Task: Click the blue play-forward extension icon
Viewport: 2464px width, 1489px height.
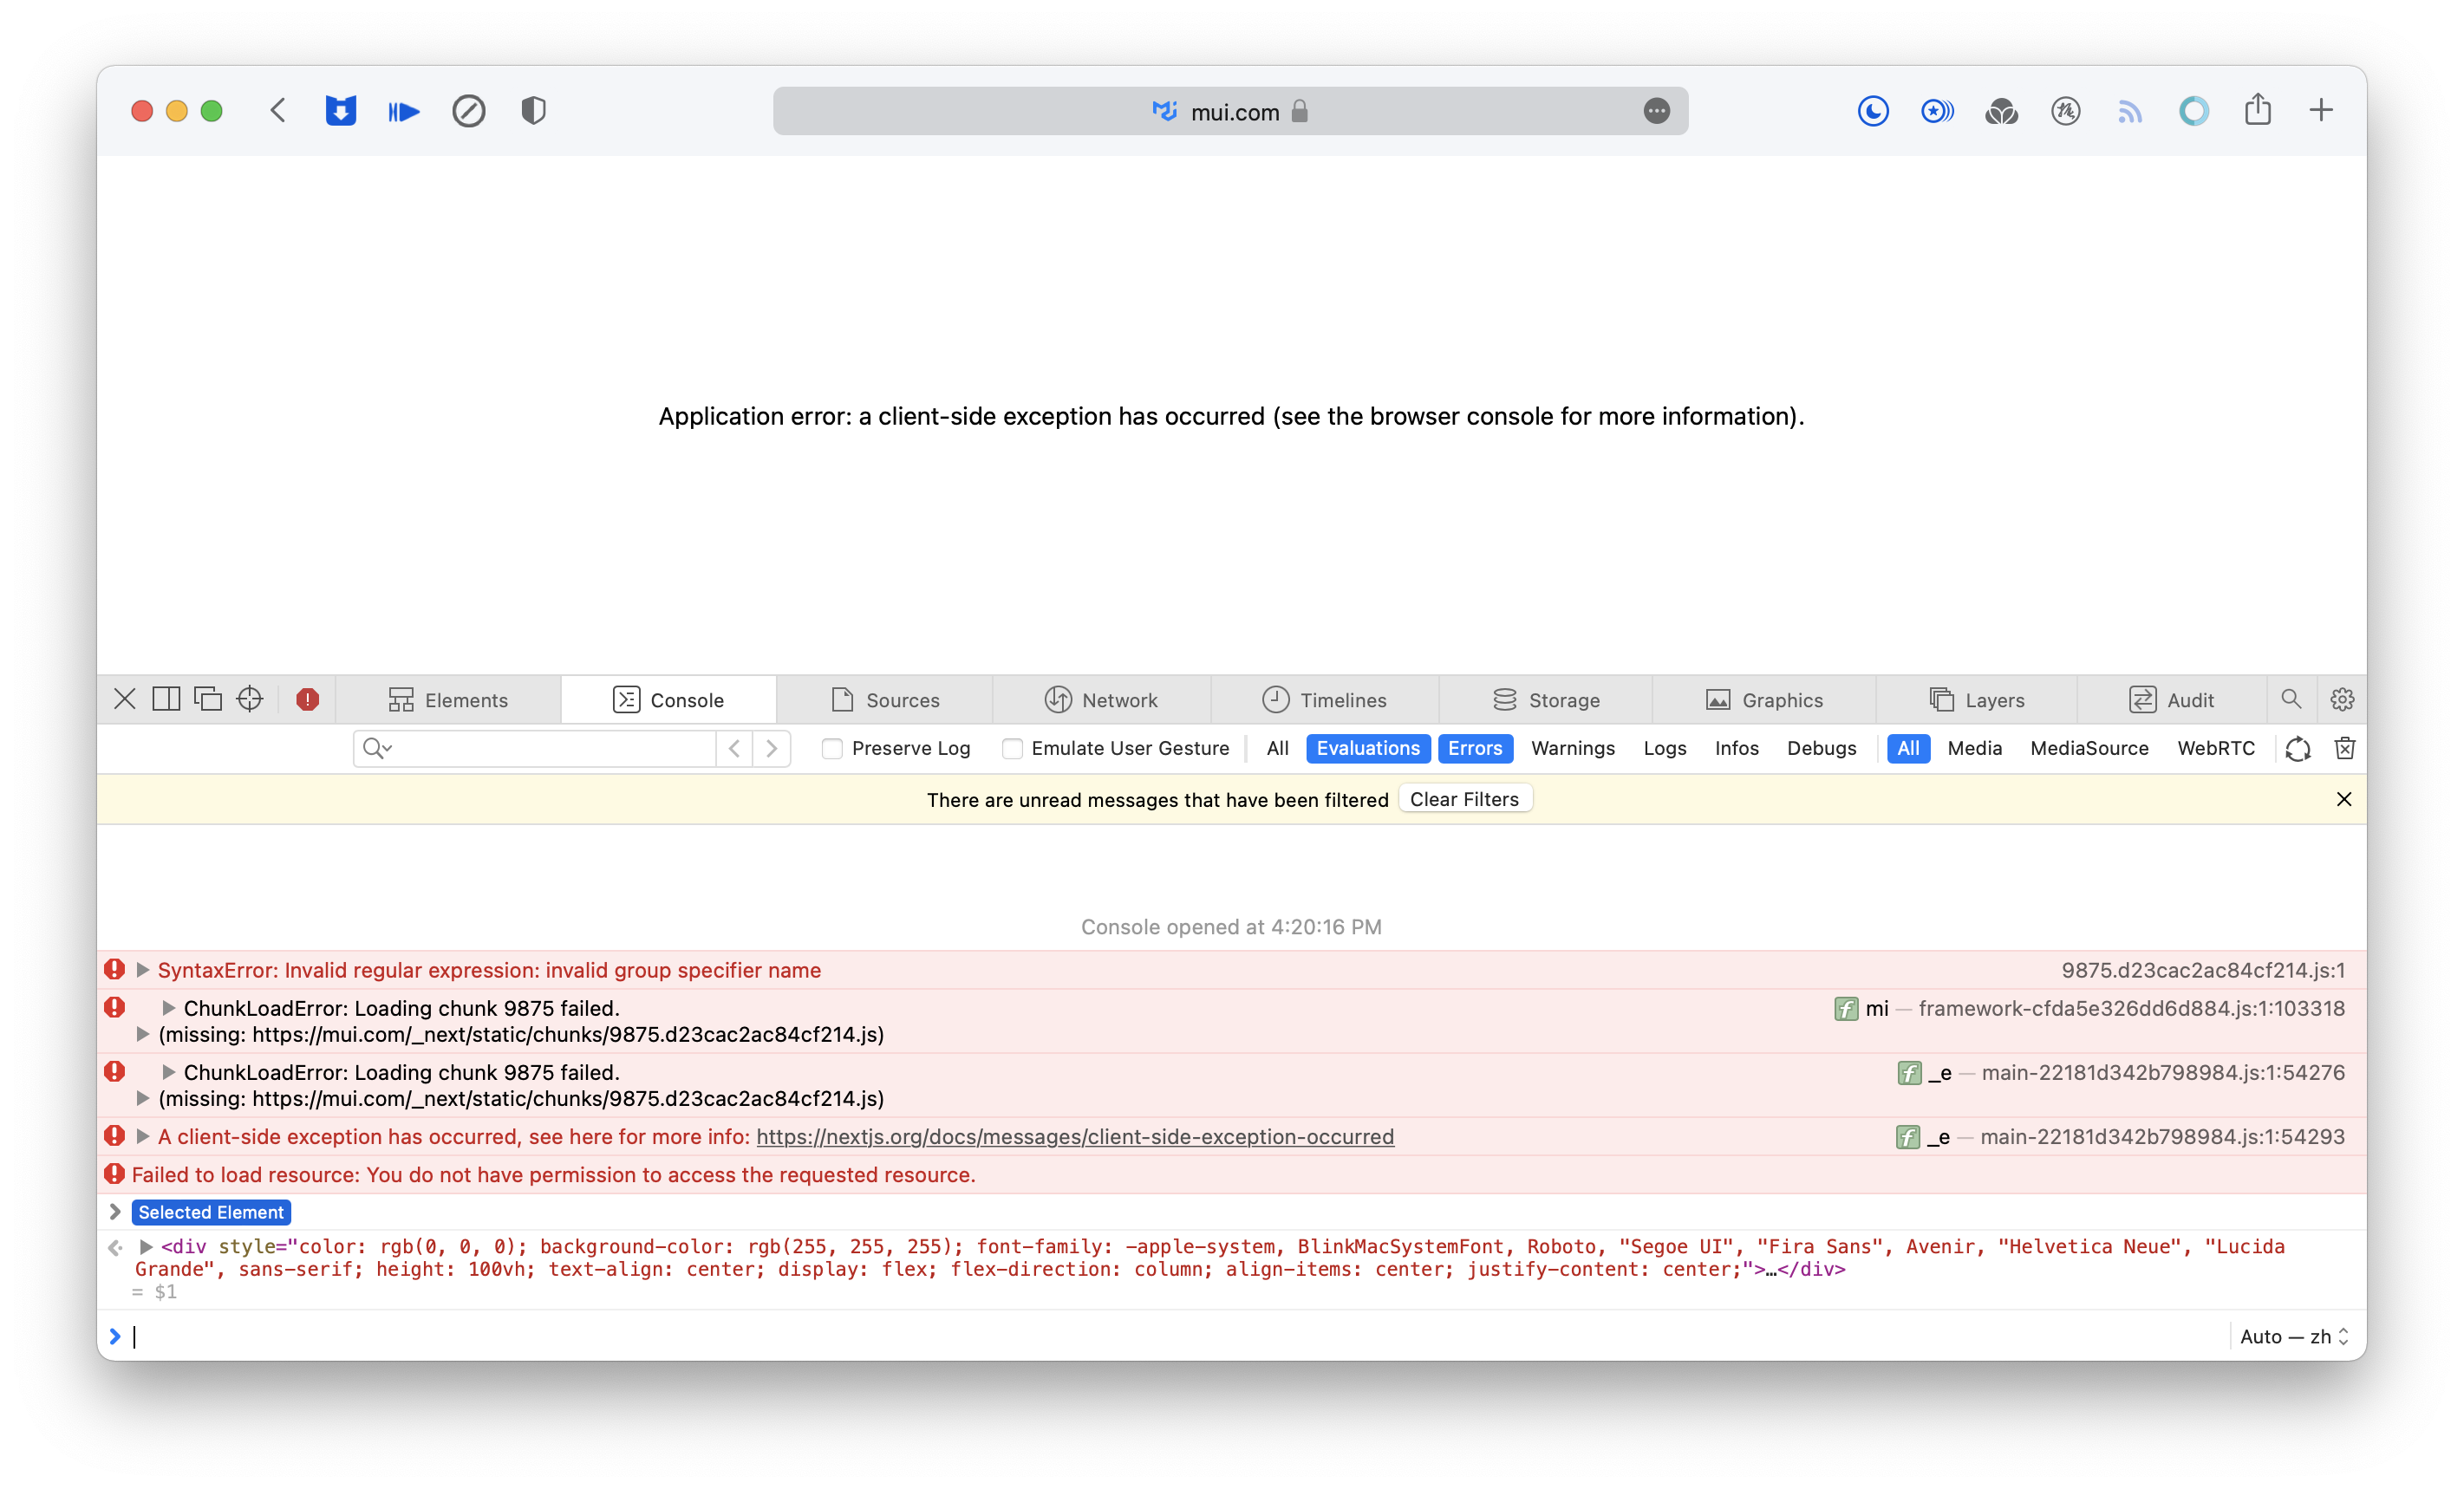Action: (404, 111)
